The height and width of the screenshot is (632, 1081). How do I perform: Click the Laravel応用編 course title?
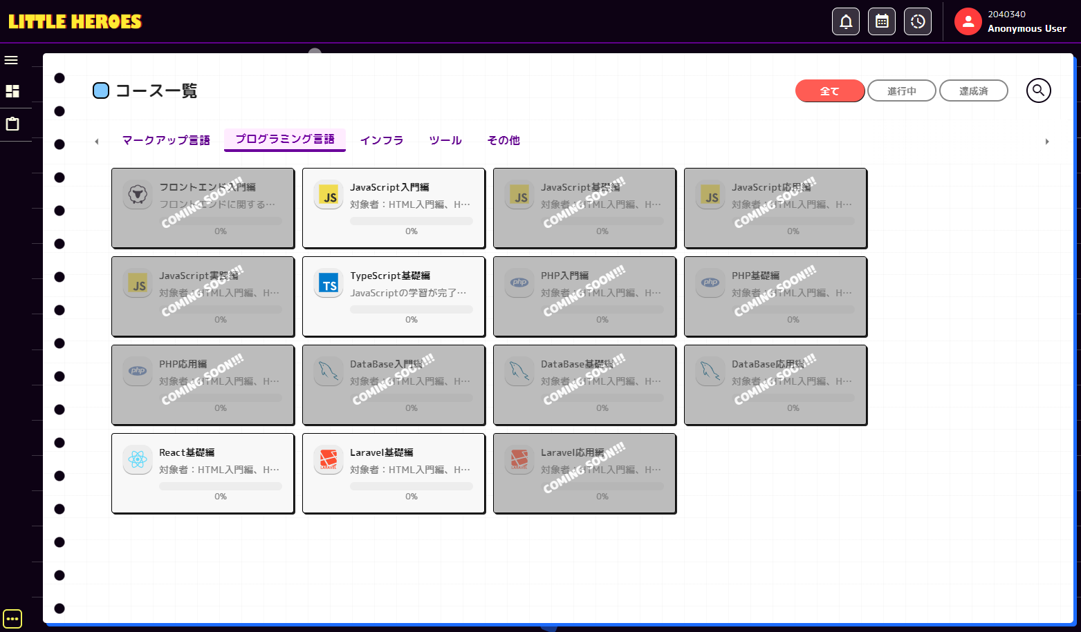573,452
